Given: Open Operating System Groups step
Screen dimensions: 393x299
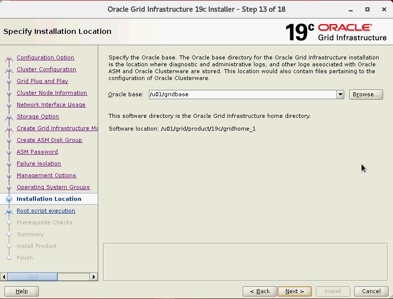Looking at the screenshot, I should tap(53, 187).
